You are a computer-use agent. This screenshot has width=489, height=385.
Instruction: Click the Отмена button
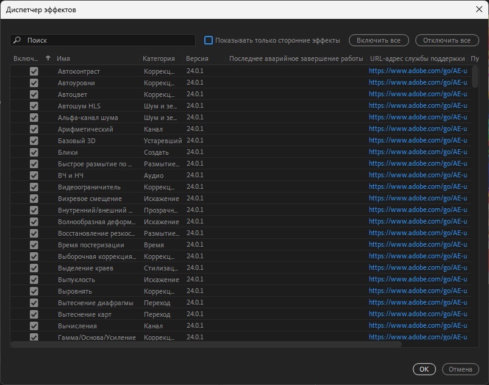[x=460, y=369]
